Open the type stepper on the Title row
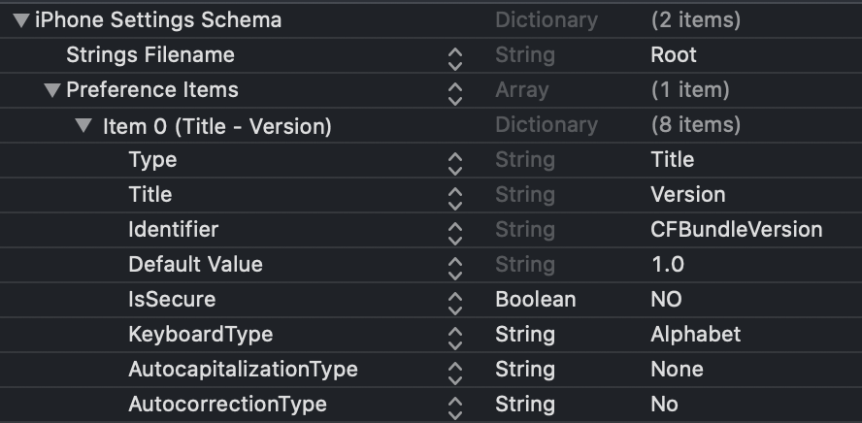 tap(455, 195)
